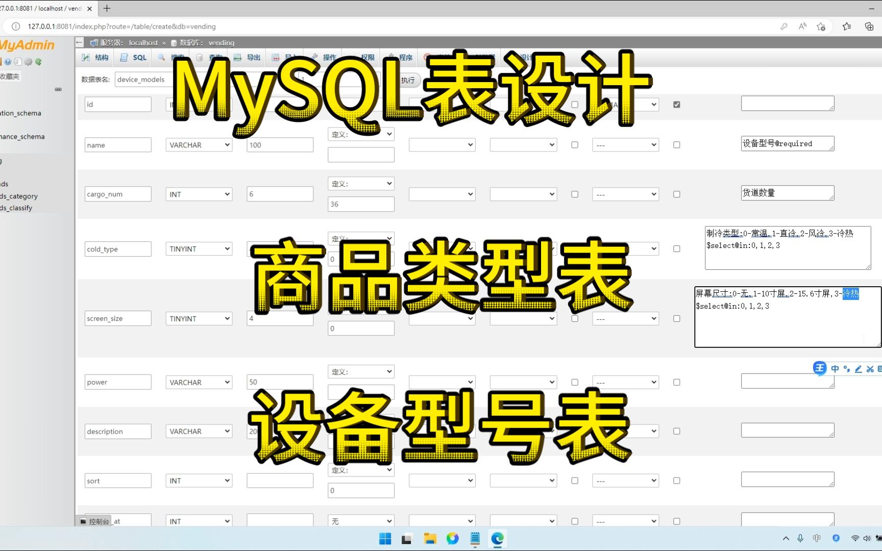Tick the A_I checkbox in name row
Image resolution: width=882 pixels, height=551 pixels.
click(677, 145)
